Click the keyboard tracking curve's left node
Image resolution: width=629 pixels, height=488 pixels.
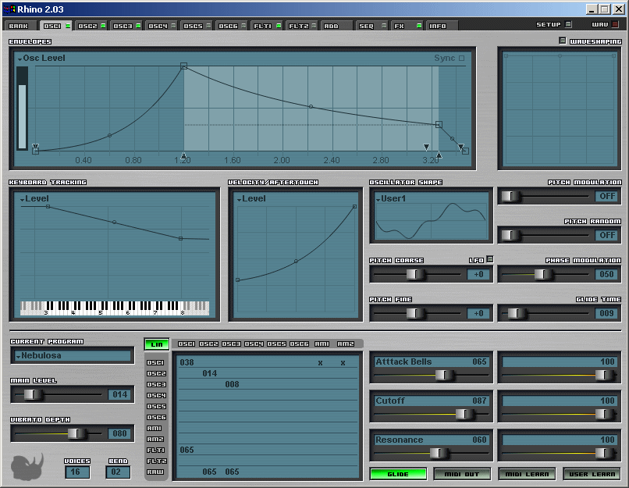pos(48,207)
